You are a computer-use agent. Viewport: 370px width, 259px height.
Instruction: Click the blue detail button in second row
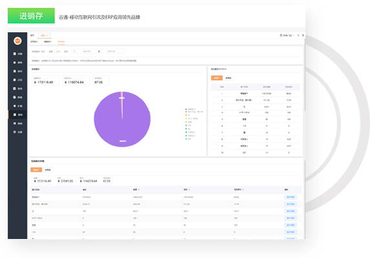(x=291, y=204)
